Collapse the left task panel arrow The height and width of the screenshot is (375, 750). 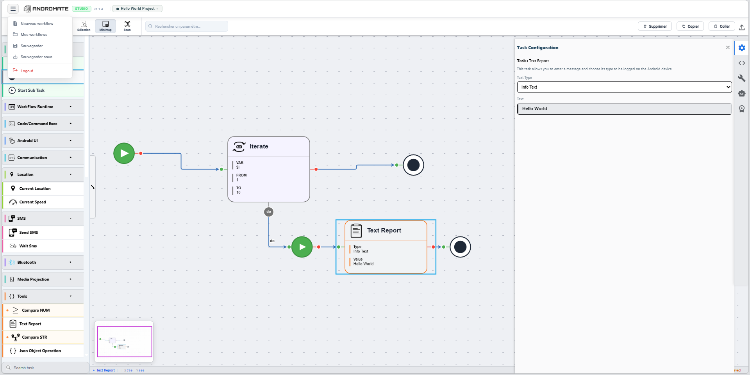pos(93,187)
